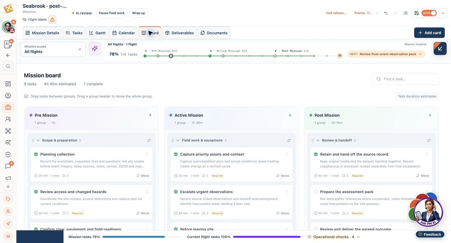Open the Deliverables tab
The height and width of the screenshot is (243, 451).
click(179, 33)
